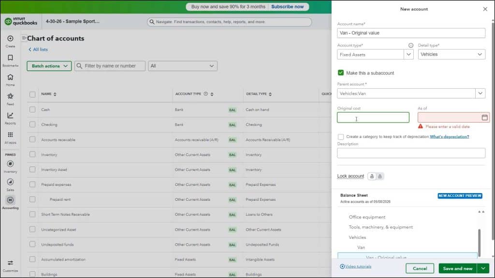Click the first lock account icon
The image size is (495, 278).
pos(372,176)
